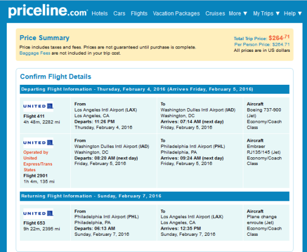Click the United logo for Flight 653
Screen dimensions: 307x252
(38, 214)
